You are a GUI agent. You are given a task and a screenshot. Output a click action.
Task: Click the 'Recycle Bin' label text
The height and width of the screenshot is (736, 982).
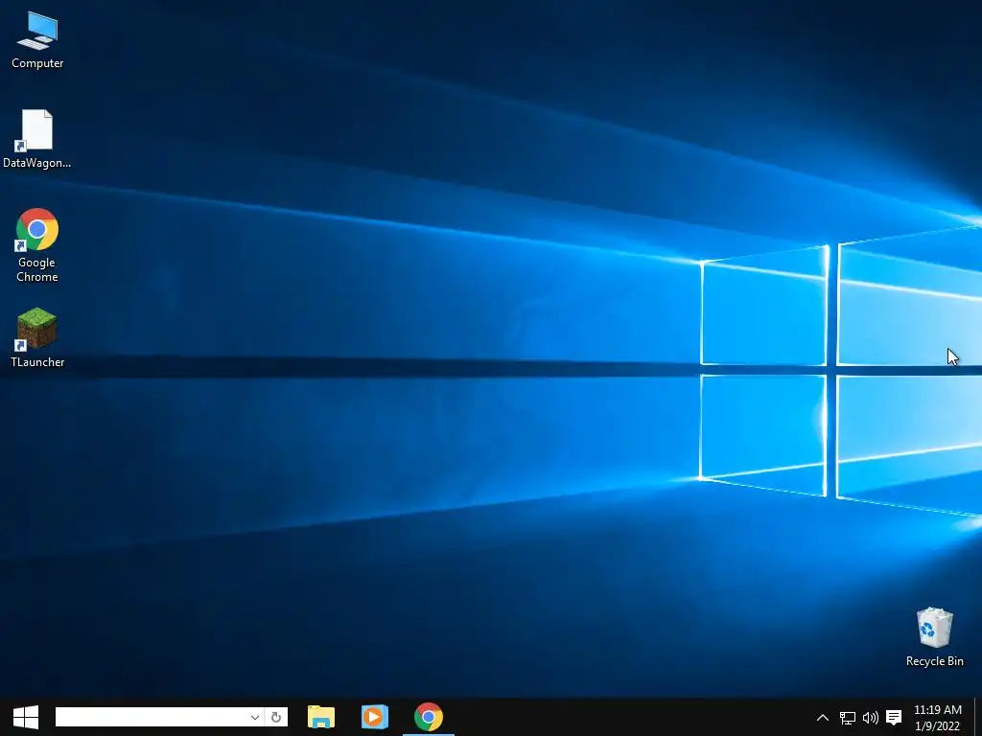pos(934,661)
